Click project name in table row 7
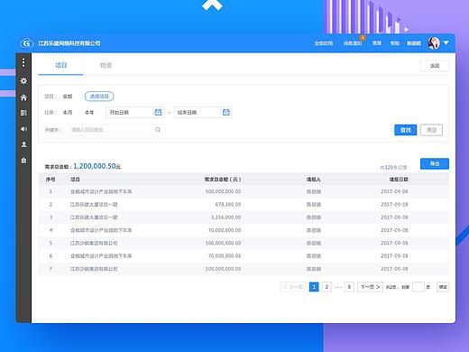The image size is (469, 352). [x=94, y=269]
